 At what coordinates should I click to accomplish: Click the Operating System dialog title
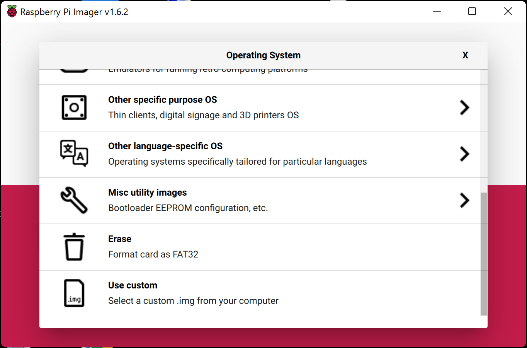[263, 55]
